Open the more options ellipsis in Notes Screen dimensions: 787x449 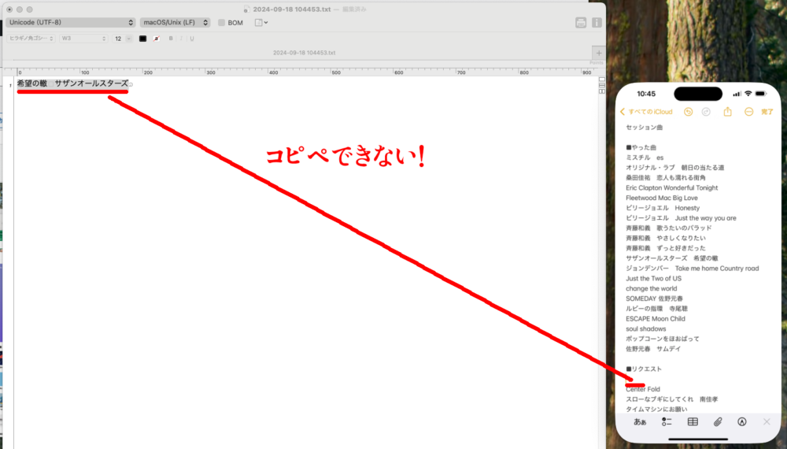748,112
